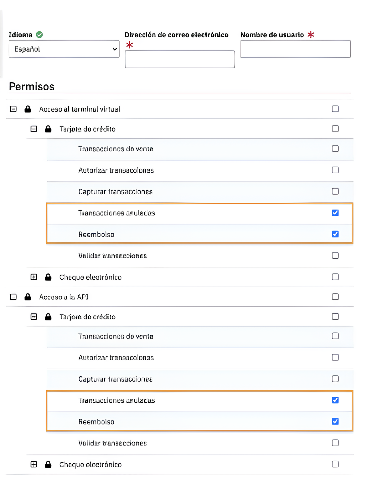This screenshot has height=483, width=367.
Task: Click lock icon of Cheque electrónico under terminal virtual
Action: point(48,277)
